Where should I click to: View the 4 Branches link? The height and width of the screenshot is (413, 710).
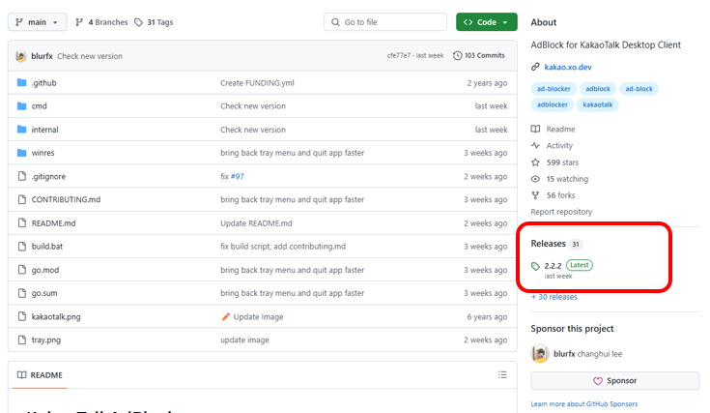coord(101,22)
